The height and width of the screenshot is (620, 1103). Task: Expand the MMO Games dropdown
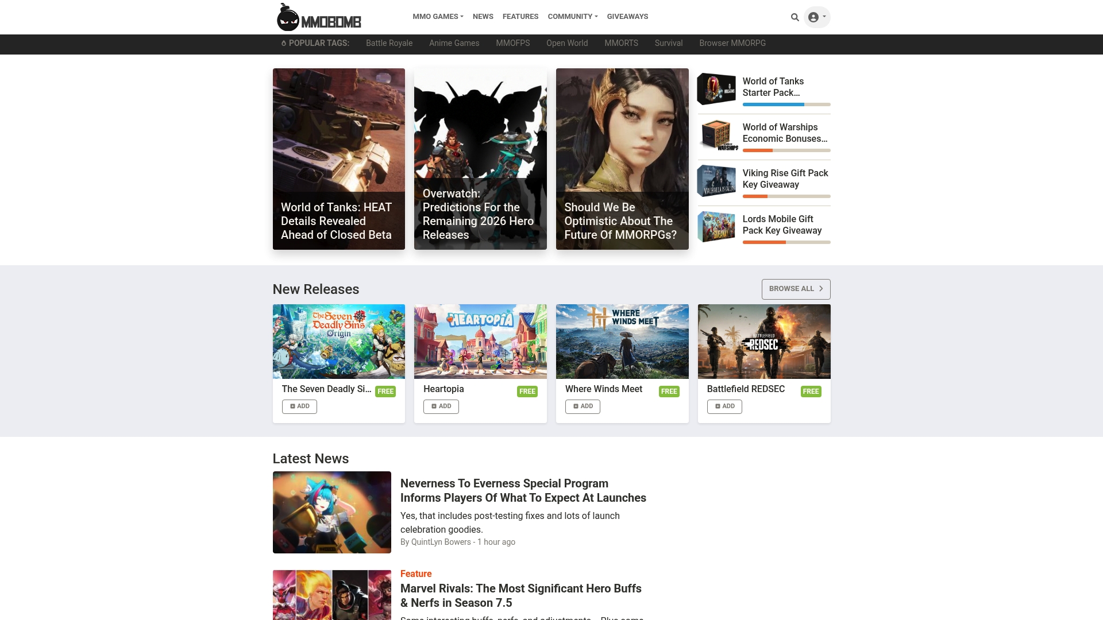[x=437, y=17]
